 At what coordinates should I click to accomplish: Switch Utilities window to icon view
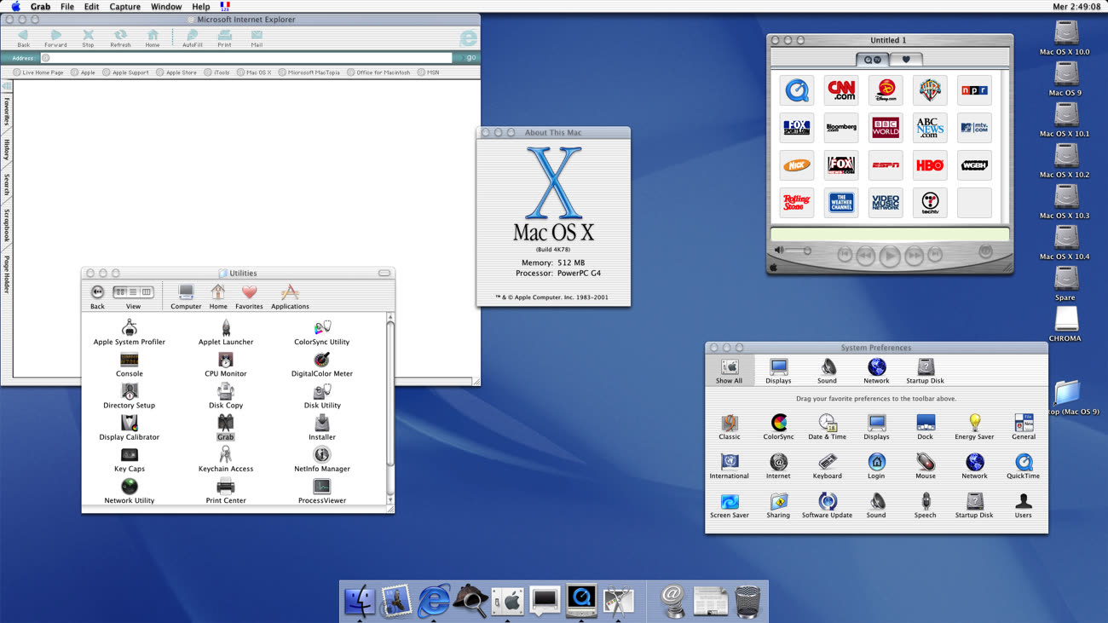pyautogui.click(x=121, y=292)
